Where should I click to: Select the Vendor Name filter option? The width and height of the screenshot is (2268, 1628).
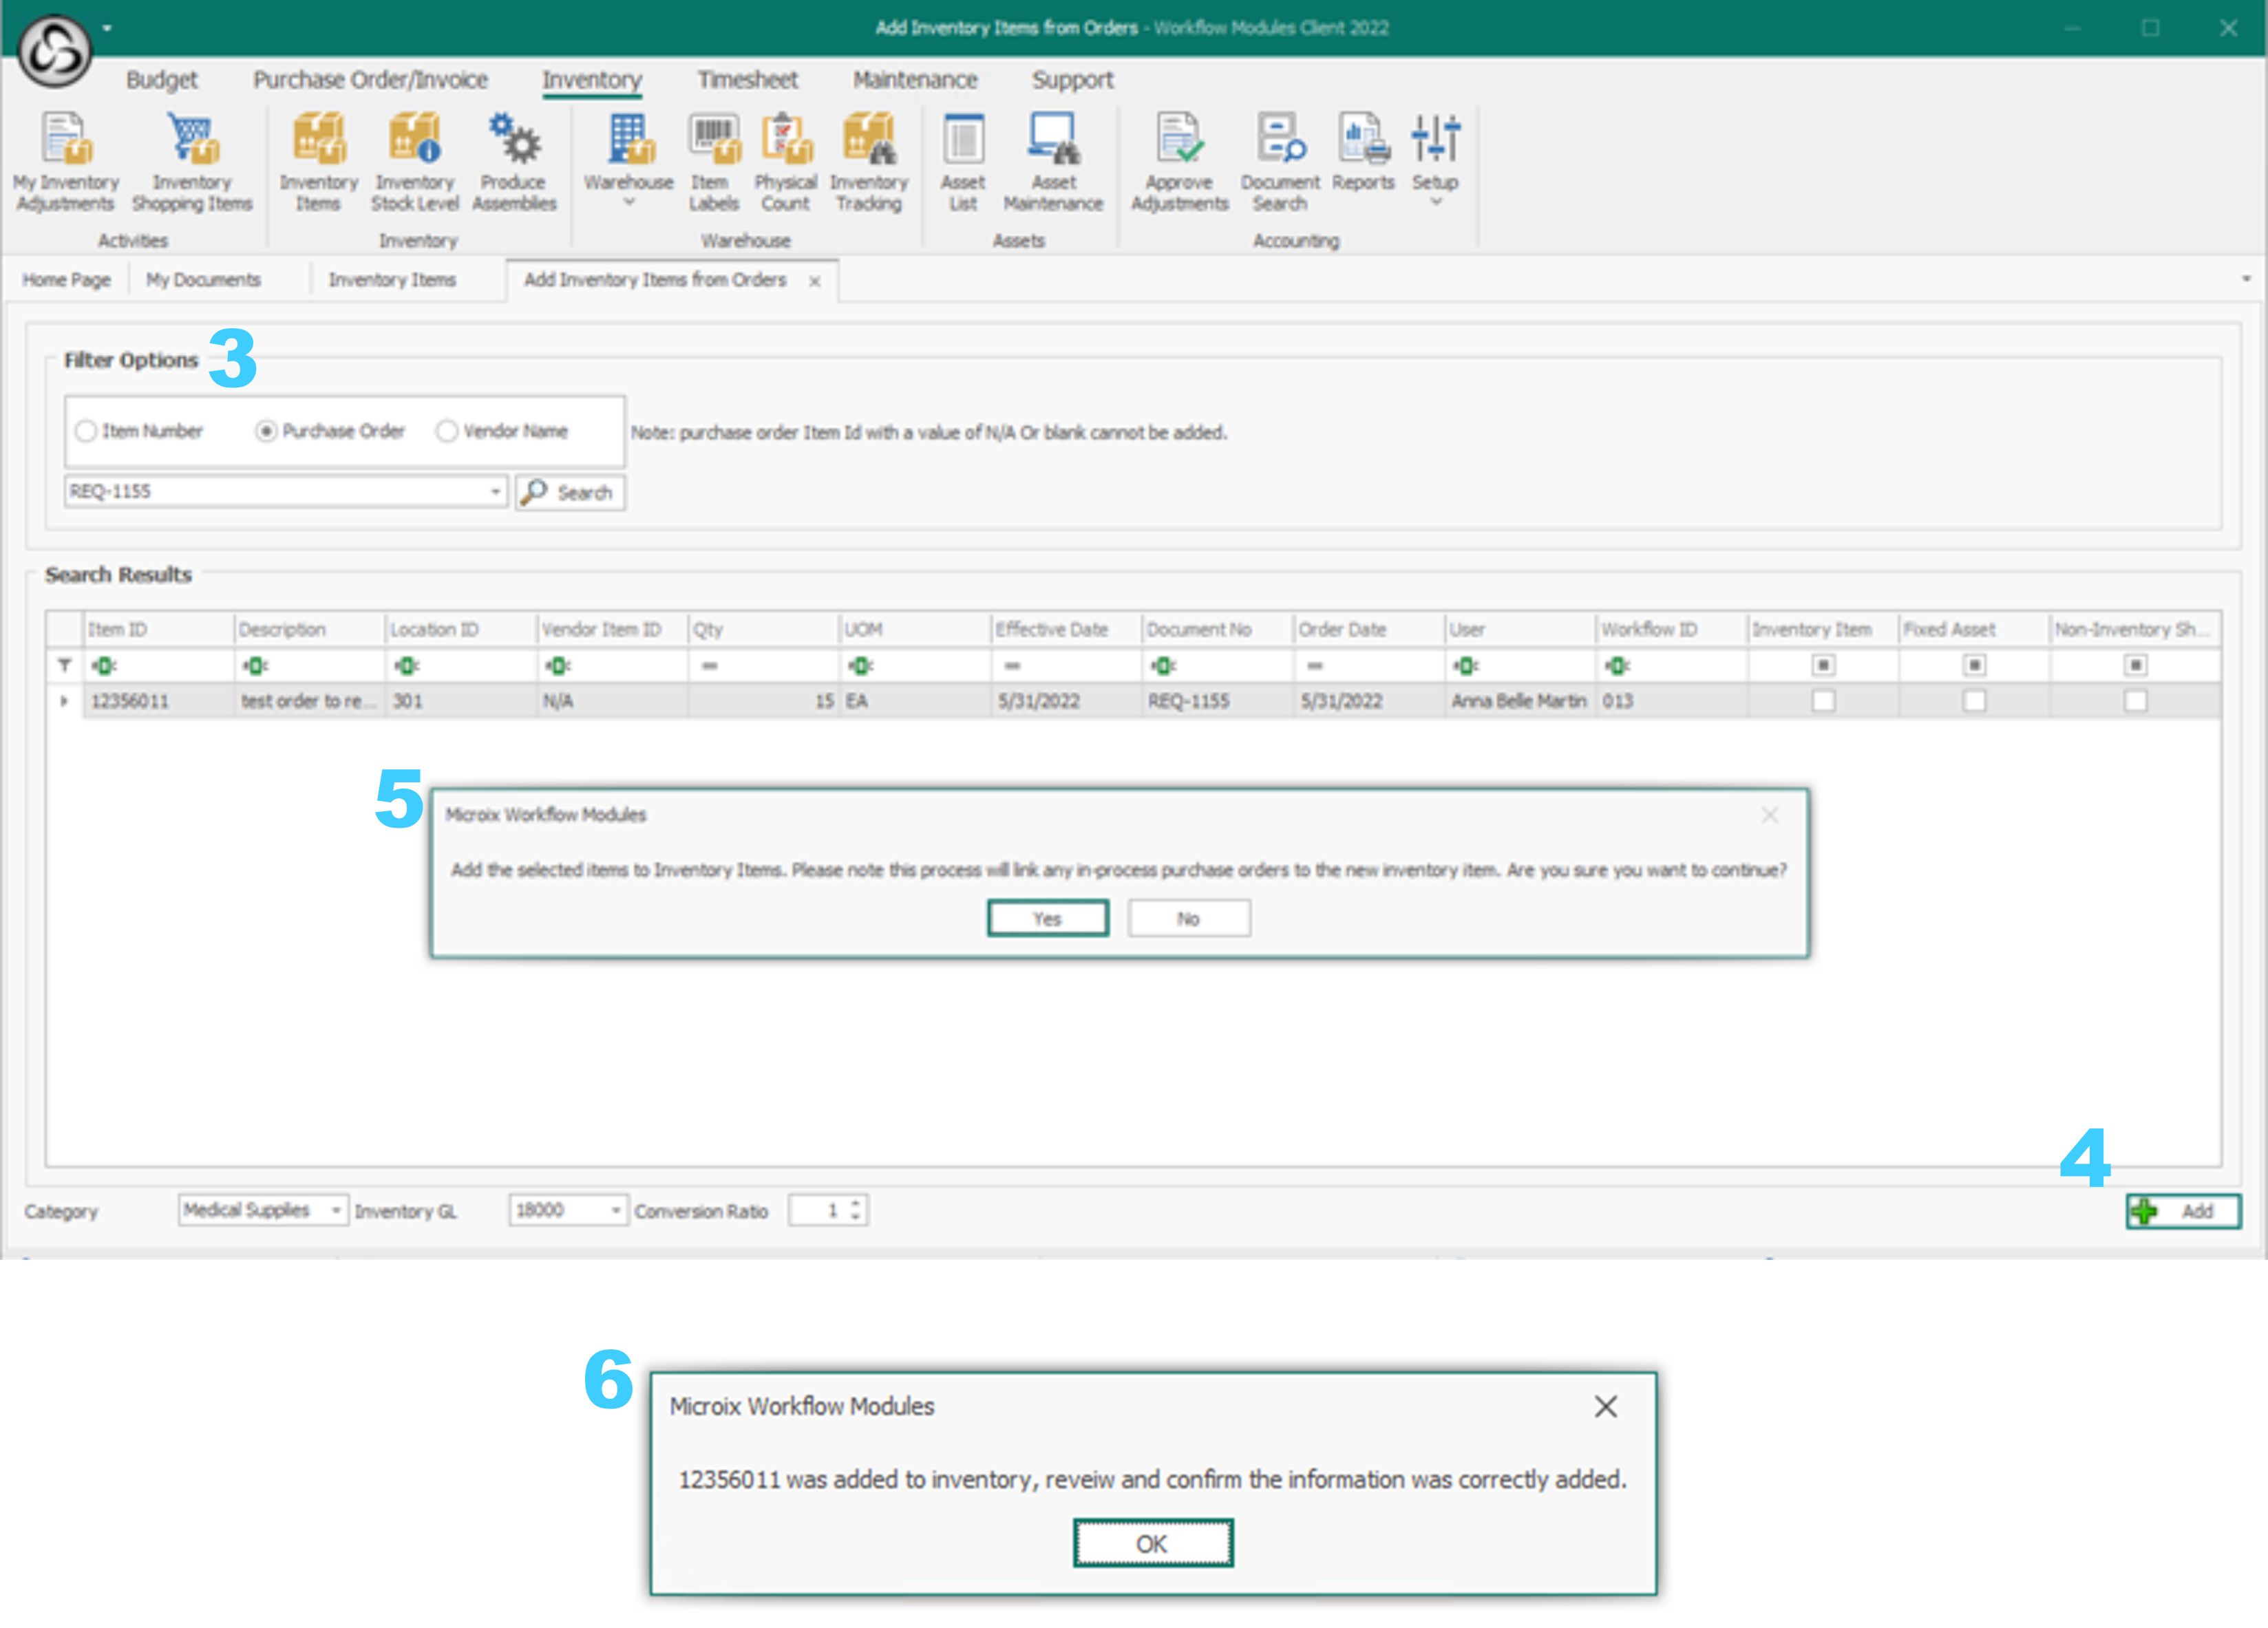447,431
